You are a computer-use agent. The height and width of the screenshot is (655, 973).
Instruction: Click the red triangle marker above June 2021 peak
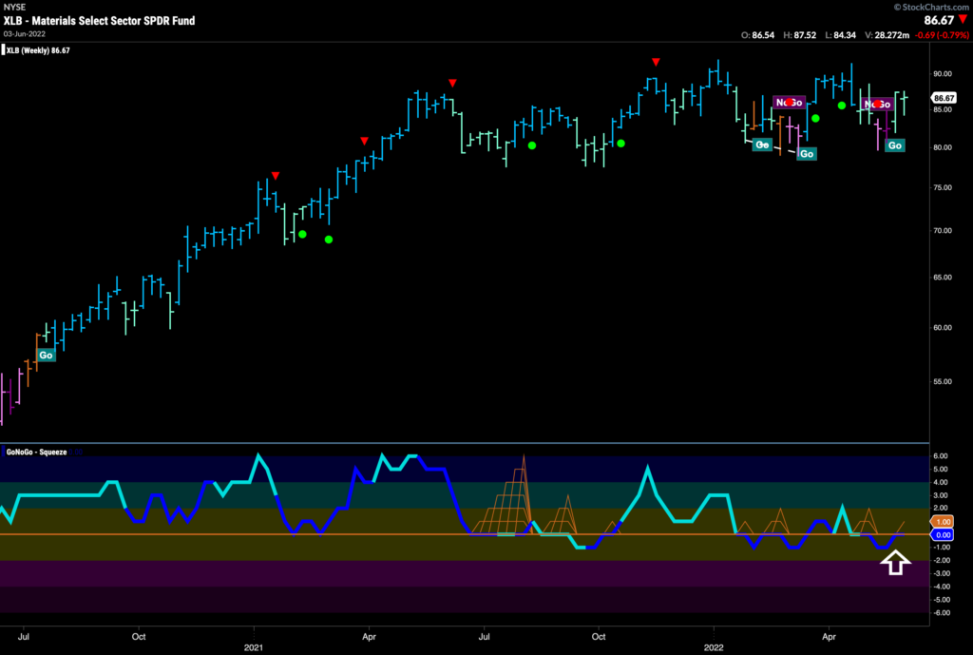click(453, 84)
